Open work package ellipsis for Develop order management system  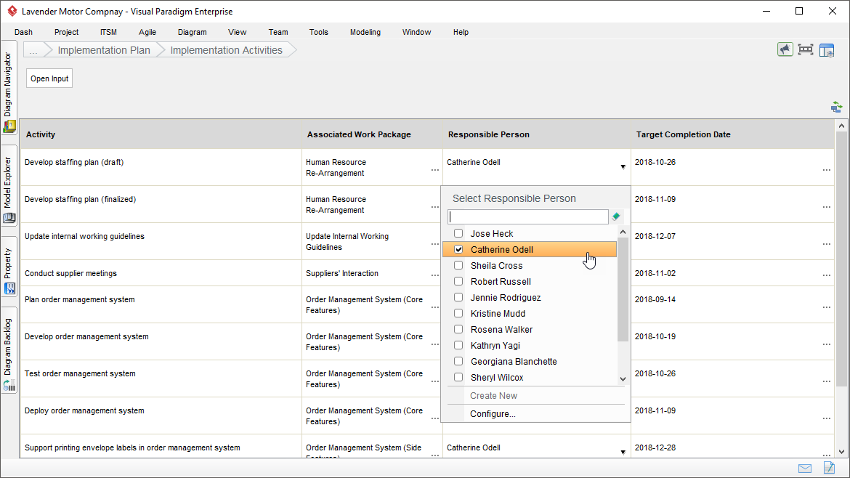[x=434, y=344]
